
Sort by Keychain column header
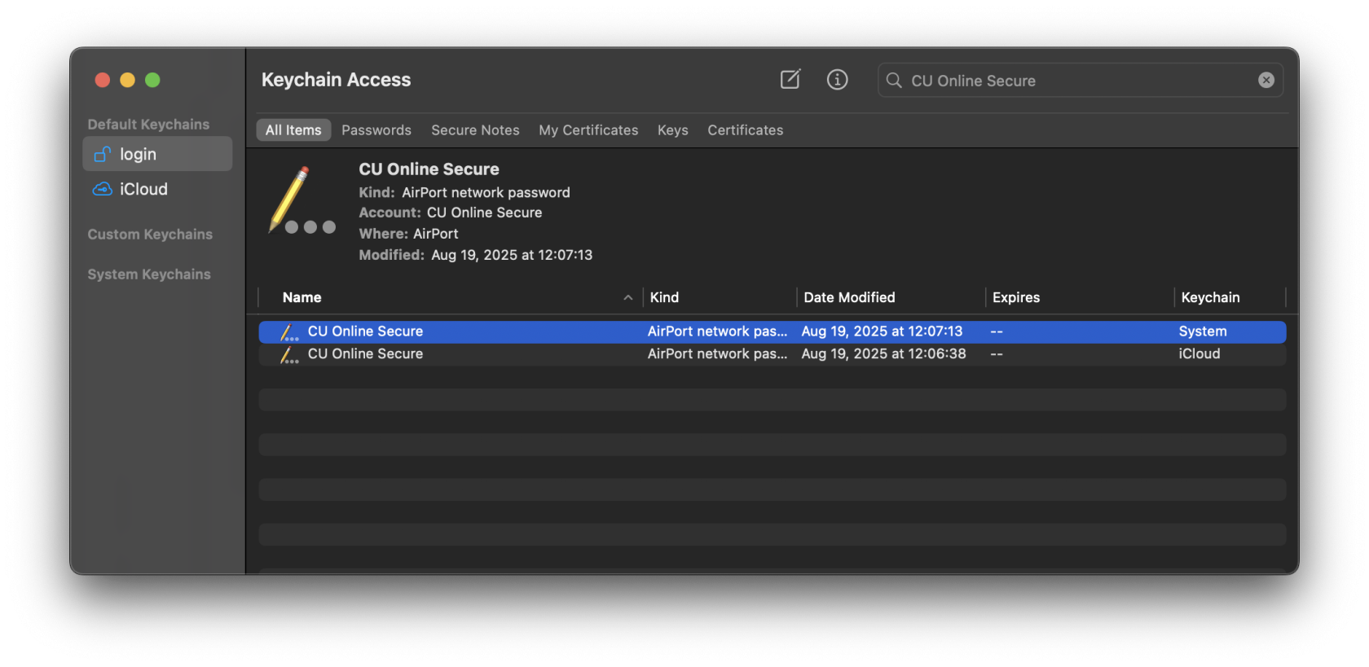tap(1210, 298)
